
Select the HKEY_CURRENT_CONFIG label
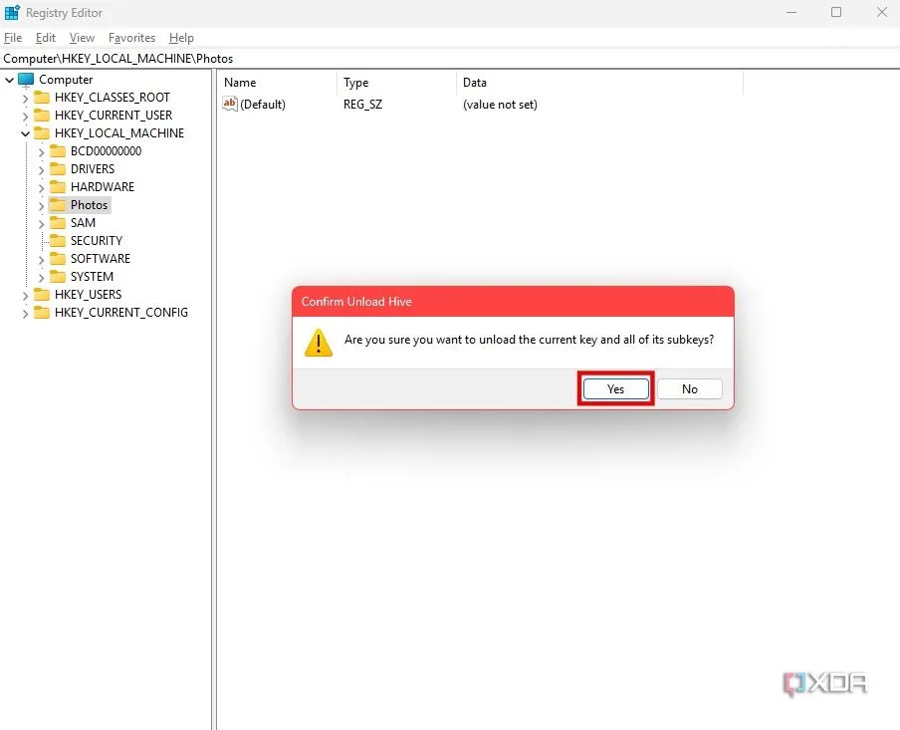(121, 312)
